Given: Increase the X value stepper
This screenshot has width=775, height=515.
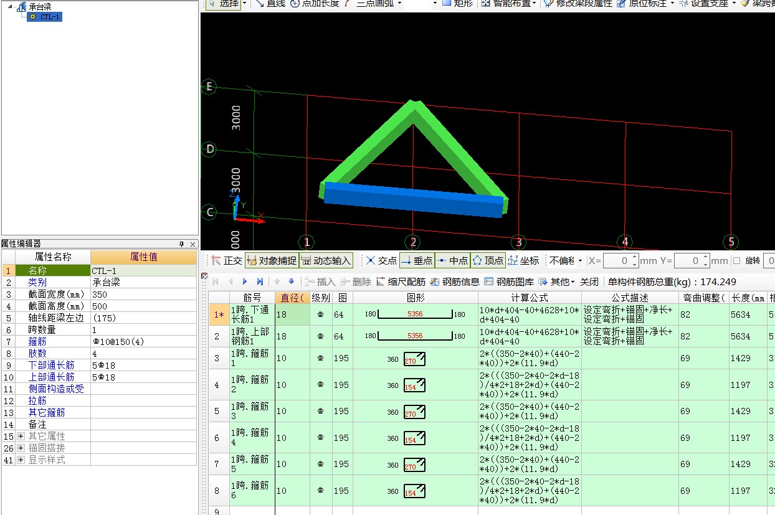Looking at the screenshot, I should pyautogui.click(x=635, y=257).
